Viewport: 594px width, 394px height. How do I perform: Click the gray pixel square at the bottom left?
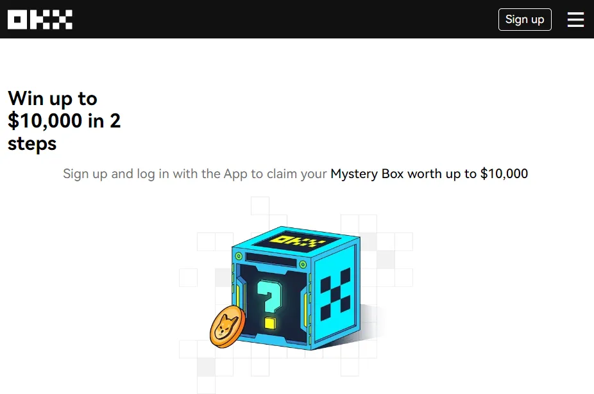click(x=206, y=367)
